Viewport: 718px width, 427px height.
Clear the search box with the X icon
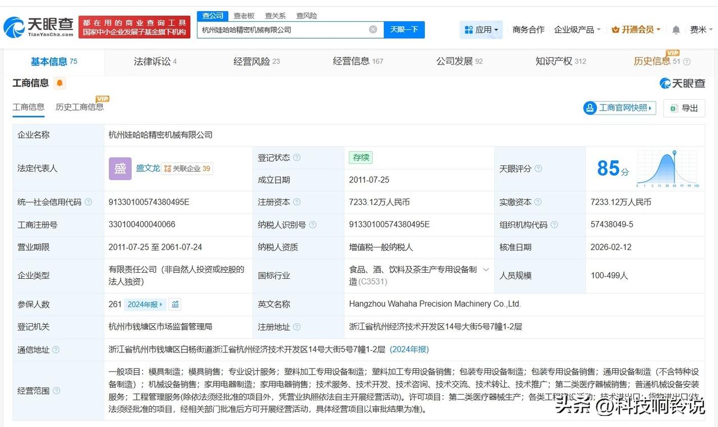[373, 30]
